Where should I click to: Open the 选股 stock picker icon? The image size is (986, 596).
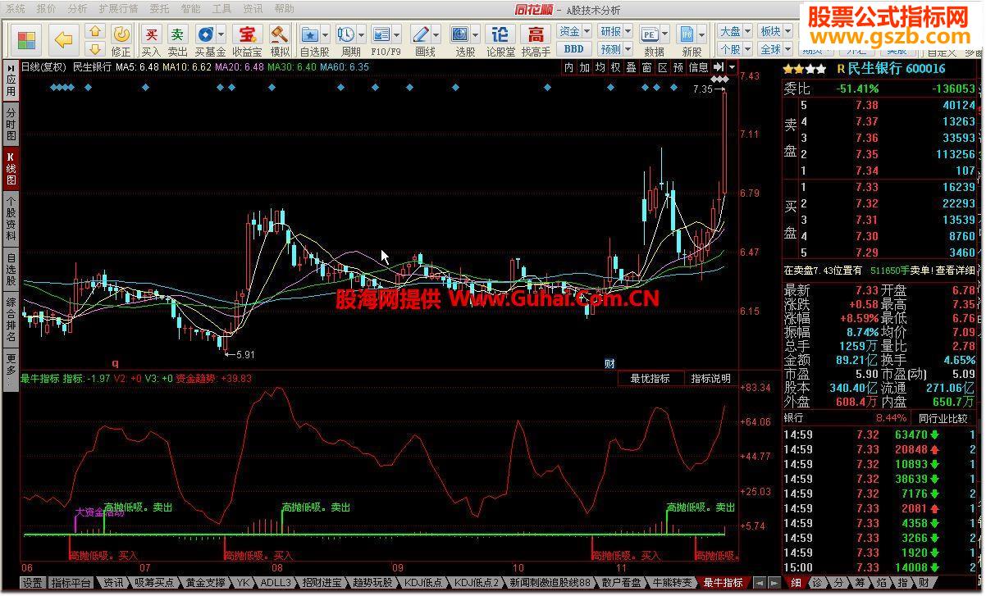pos(459,34)
